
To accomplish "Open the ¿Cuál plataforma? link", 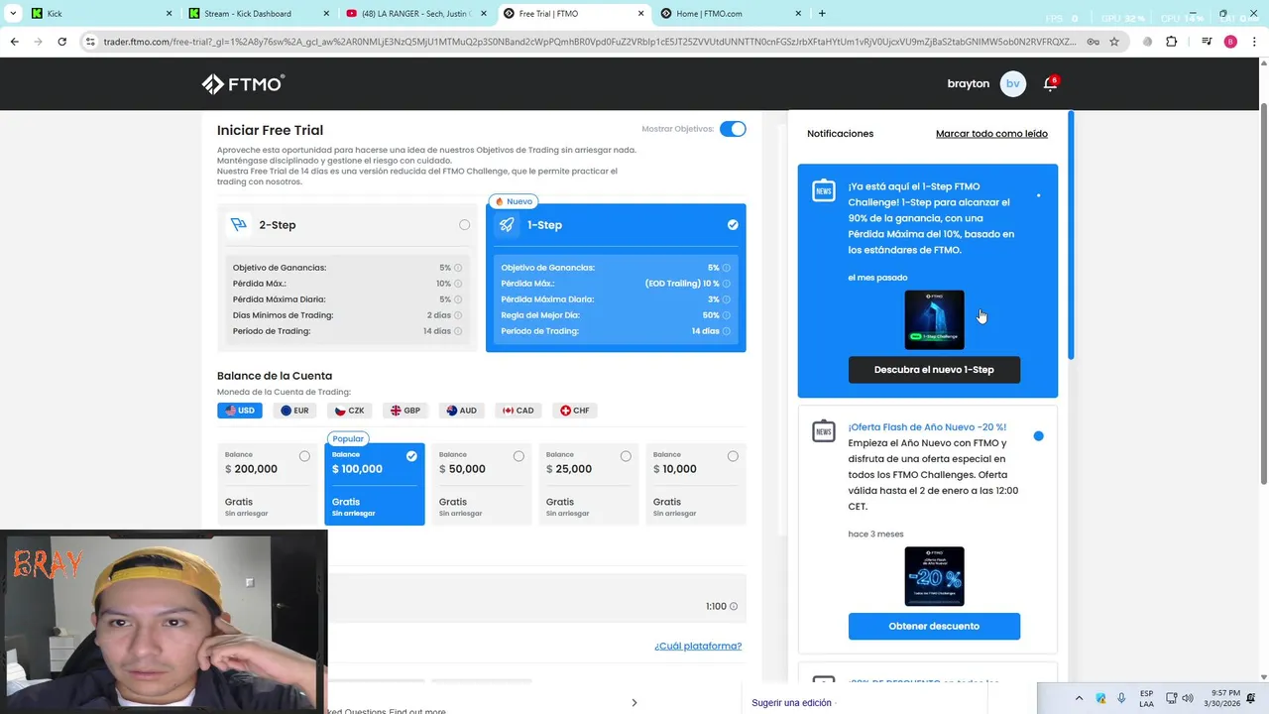I will click(698, 647).
